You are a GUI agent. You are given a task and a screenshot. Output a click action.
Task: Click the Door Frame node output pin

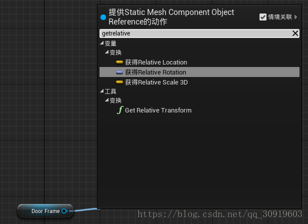(x=64, y=211)
